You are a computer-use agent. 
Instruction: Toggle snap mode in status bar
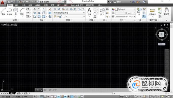pos(38,96)
